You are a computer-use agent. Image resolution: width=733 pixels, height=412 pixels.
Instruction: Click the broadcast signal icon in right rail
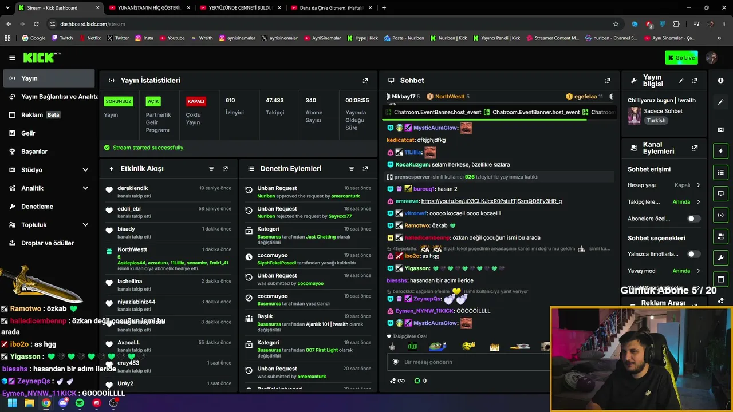(x=721, y=215)
